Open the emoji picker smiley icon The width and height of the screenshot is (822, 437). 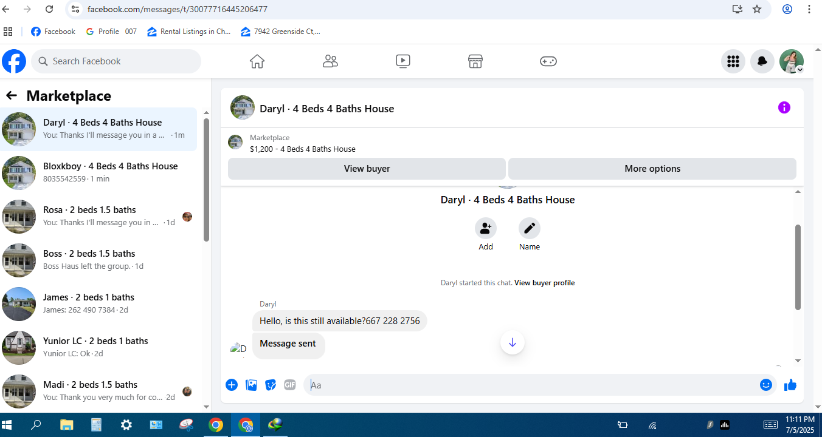point(766,385)
